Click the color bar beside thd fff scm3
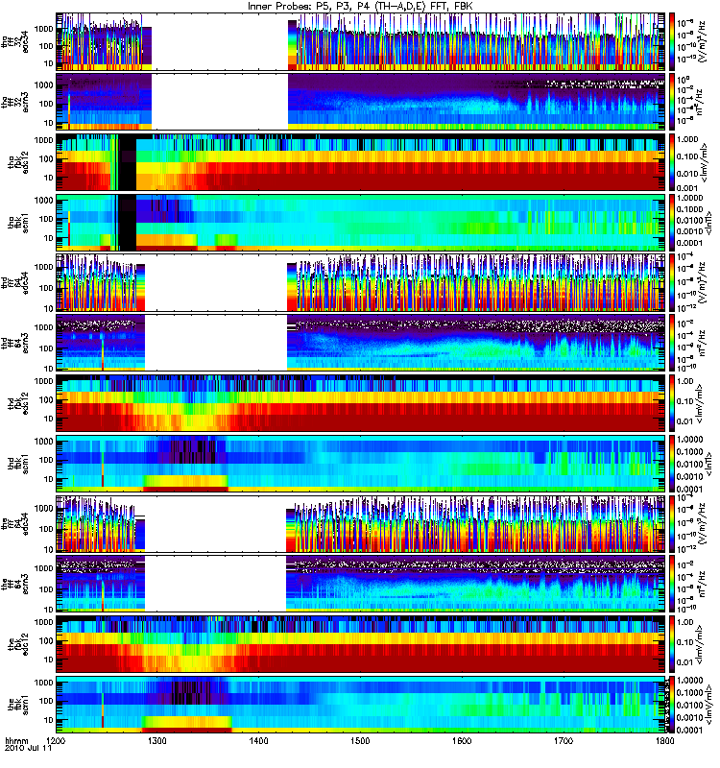Viewport: 720px width, 768px height. (672, 343)
